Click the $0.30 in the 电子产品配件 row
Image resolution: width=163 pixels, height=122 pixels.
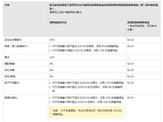pyautogui.click(x=130, y=83)
